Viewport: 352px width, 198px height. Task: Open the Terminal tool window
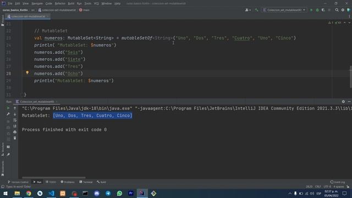click(86, 182)
